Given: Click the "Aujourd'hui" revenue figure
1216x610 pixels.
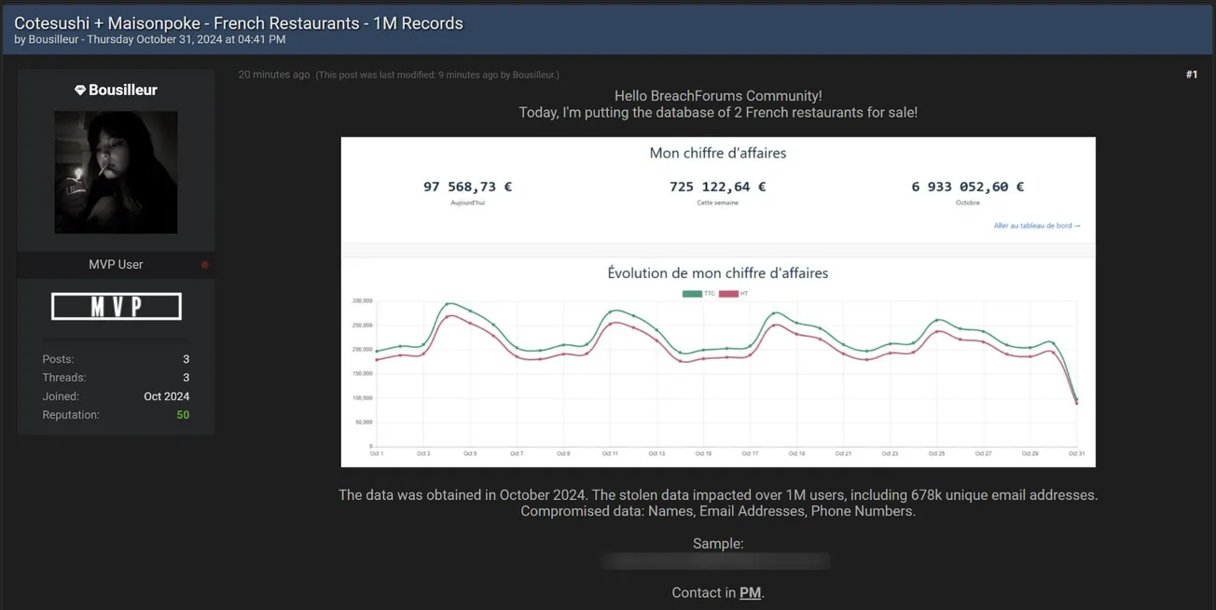Looking at the screenshot, I should 467,187.
